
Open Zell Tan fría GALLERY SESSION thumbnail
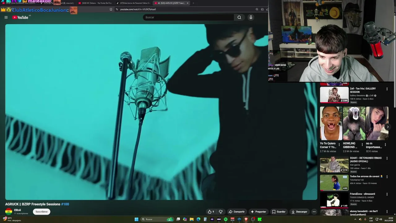coord(334,95)
